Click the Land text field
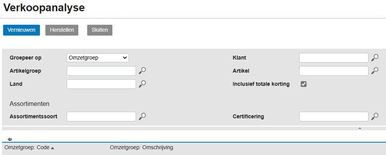The height and width of the screenshot is (155, 386). coord(101,84)
